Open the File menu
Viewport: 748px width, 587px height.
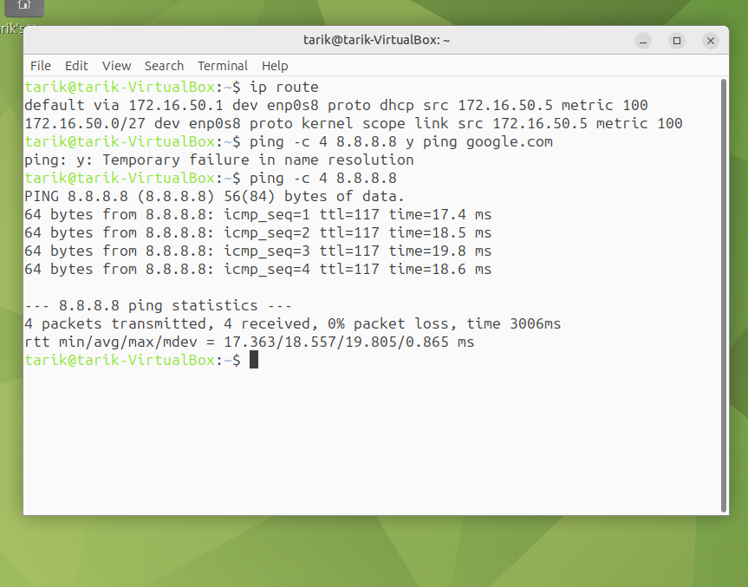[41, 65]
